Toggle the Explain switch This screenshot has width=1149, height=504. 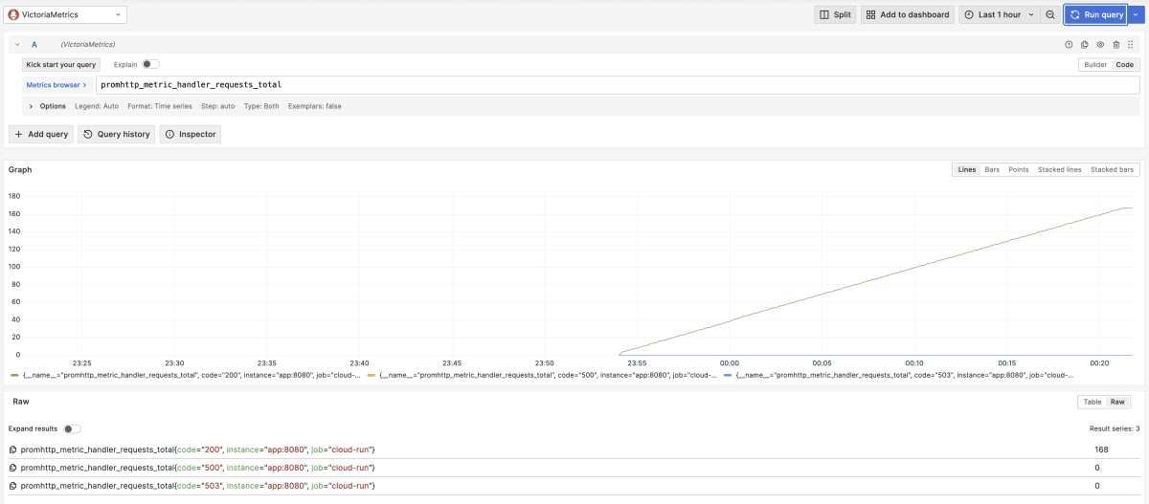[x=151, y=64]
